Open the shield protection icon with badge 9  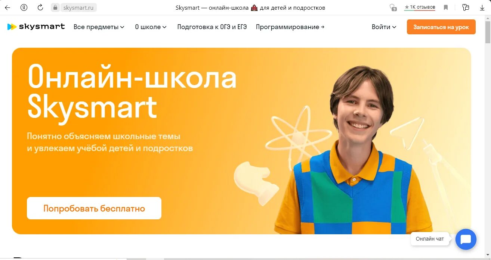393,7
